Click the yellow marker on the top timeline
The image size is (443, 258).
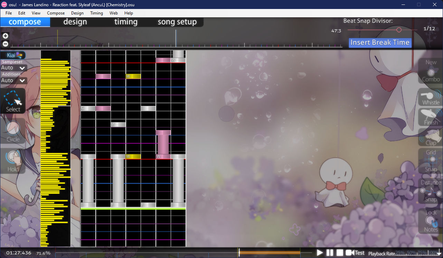(x=57, y=38)
